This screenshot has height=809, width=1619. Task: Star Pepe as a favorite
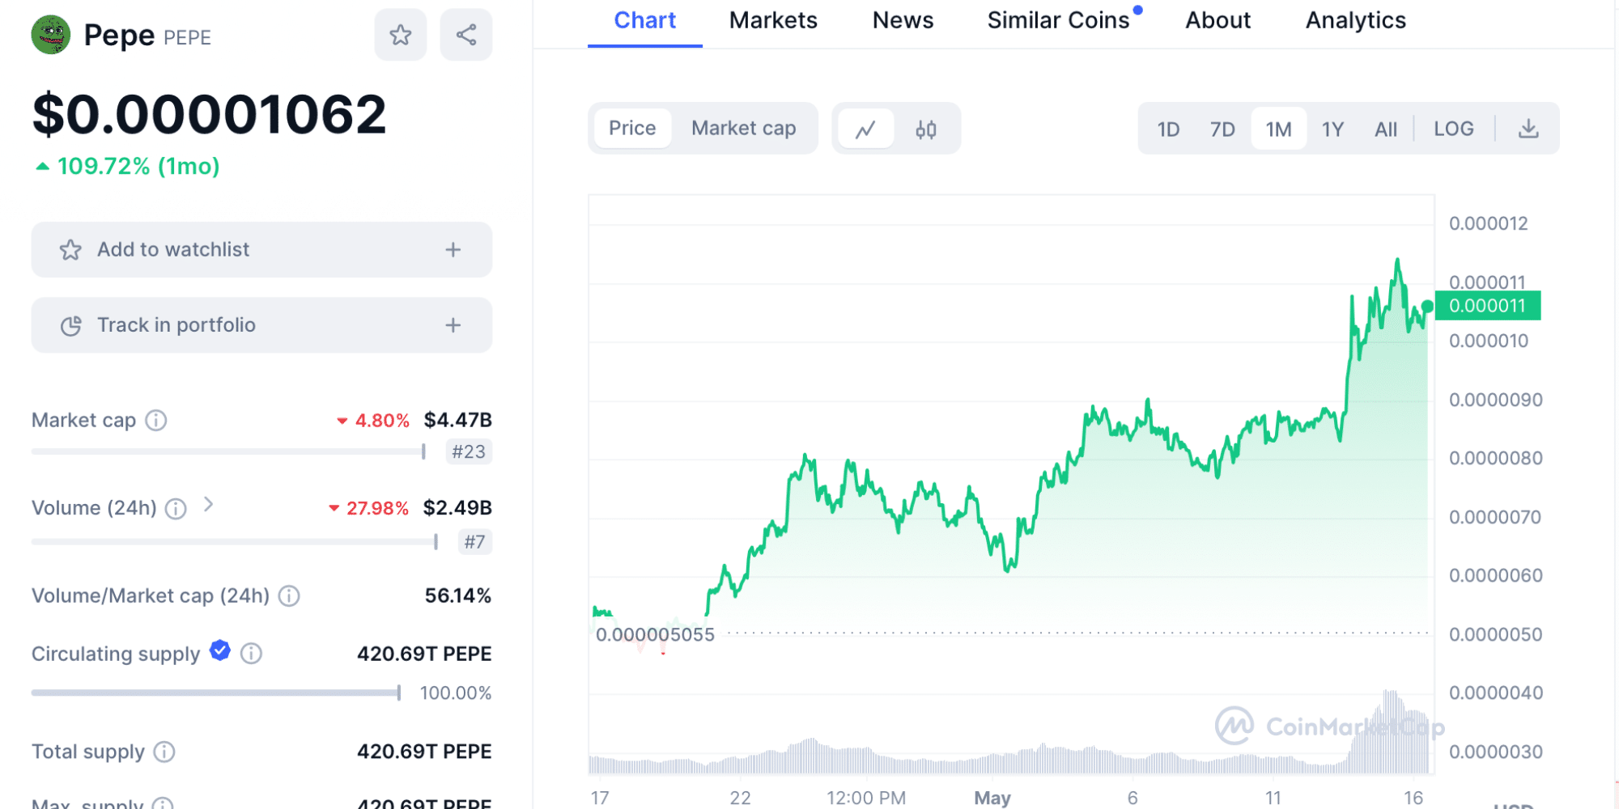click(401, 35)
